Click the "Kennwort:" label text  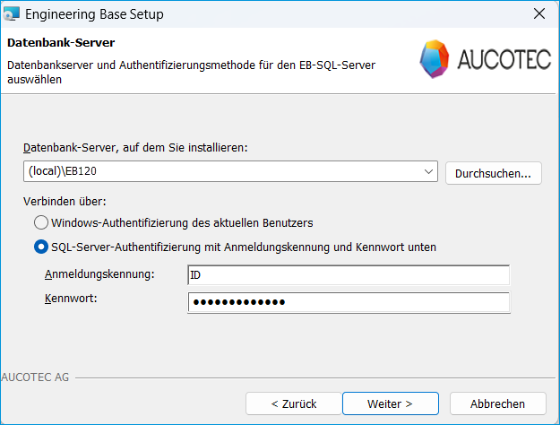[70, 297]
